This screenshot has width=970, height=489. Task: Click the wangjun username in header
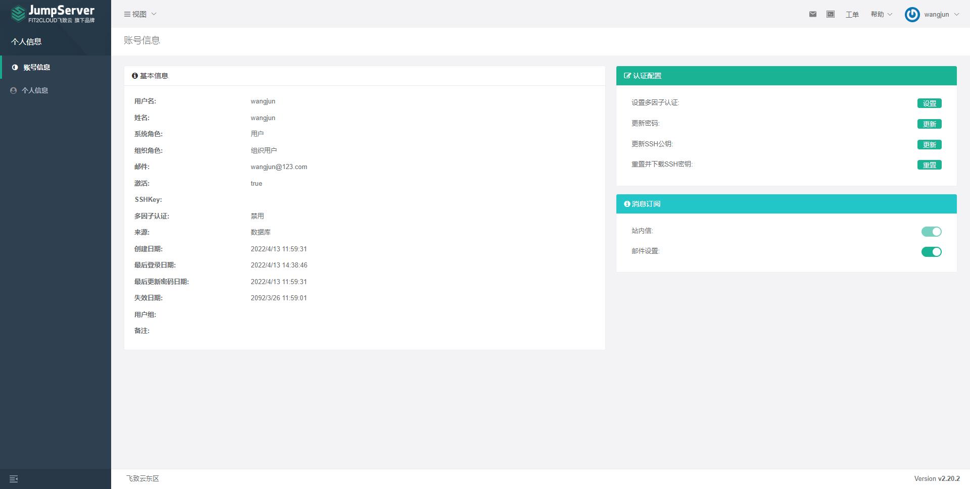(x=937, y=14)
